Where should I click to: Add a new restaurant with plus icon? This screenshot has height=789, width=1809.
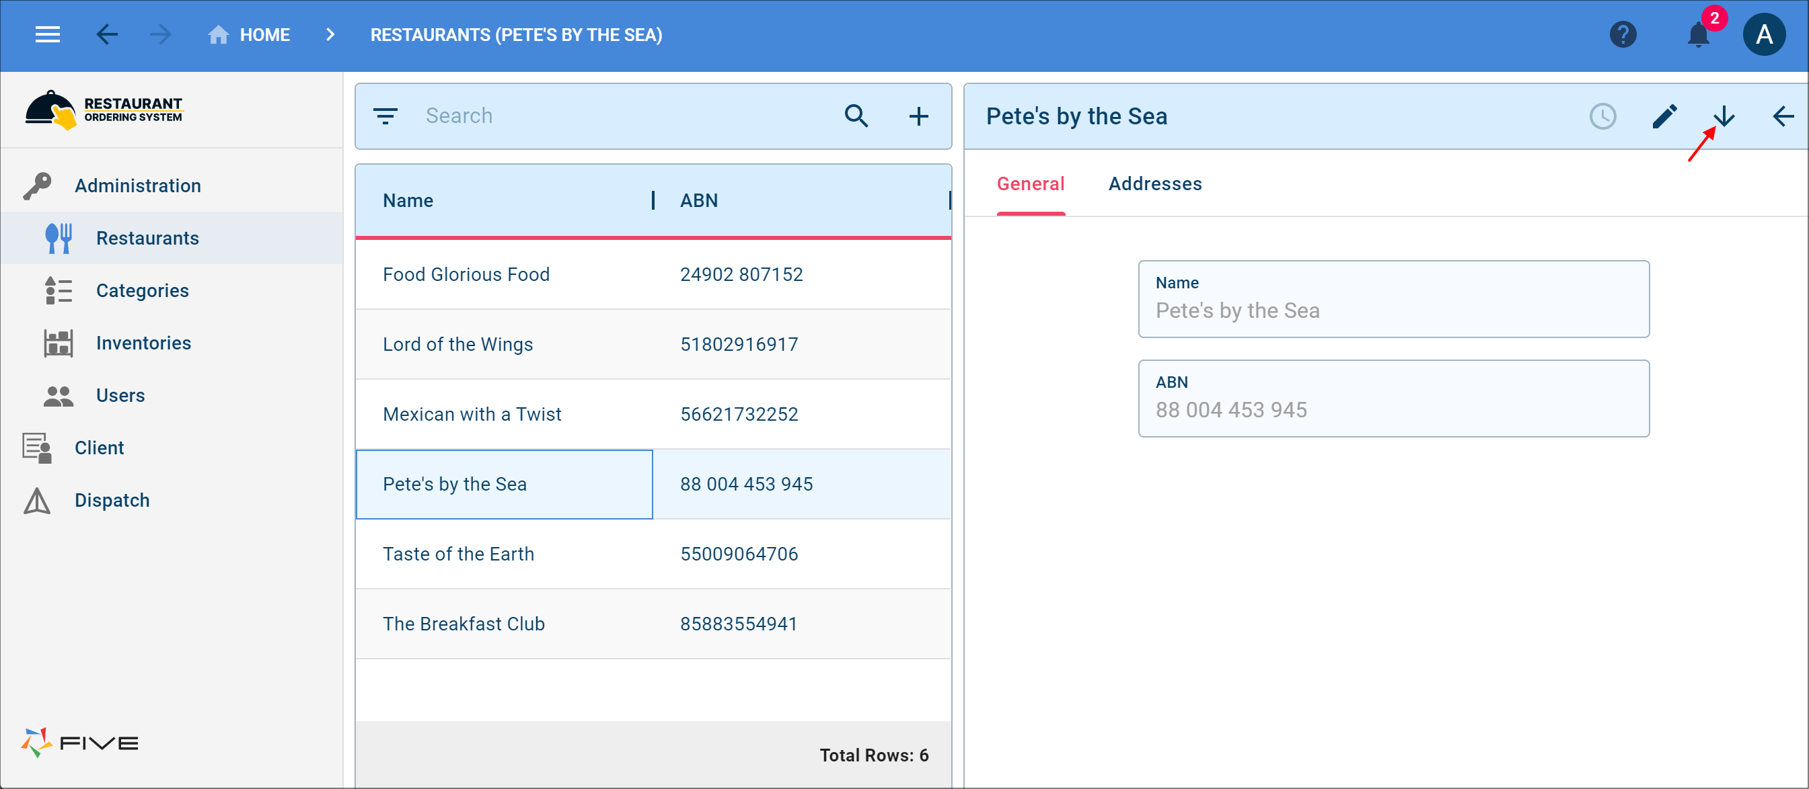pyautogui.click(x=918, y=116)
